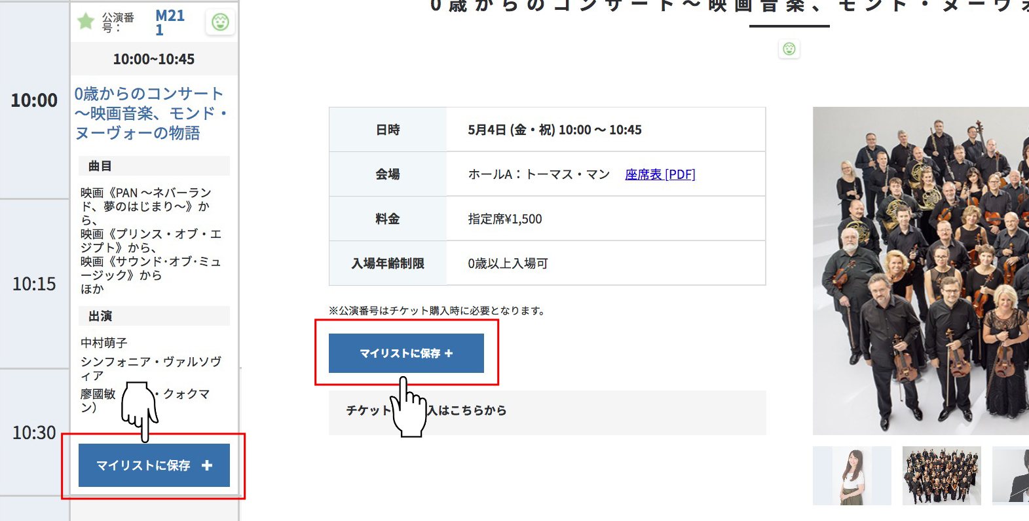1029x521 pixels.
Task: Save to My List from the schedule card
Action: click(x=154, y=465)
